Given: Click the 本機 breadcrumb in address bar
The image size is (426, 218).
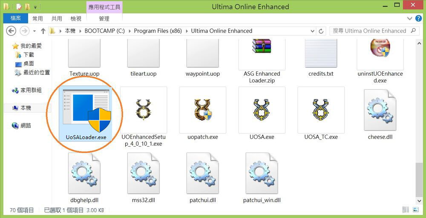Looking at the screenshot, I should click(70, 31).
